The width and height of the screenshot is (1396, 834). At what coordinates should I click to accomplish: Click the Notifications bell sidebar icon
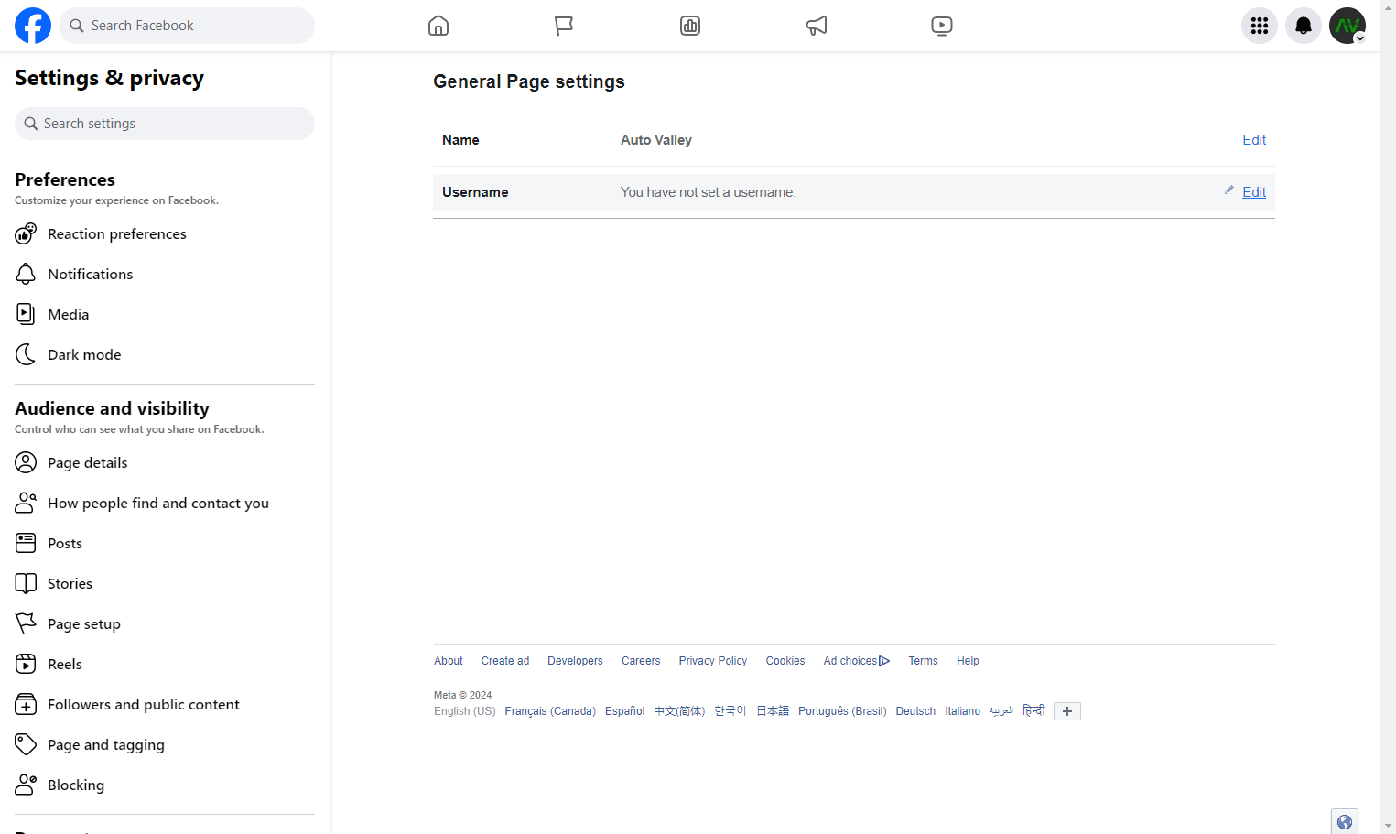pyautogui.click(x=26, y=274)
